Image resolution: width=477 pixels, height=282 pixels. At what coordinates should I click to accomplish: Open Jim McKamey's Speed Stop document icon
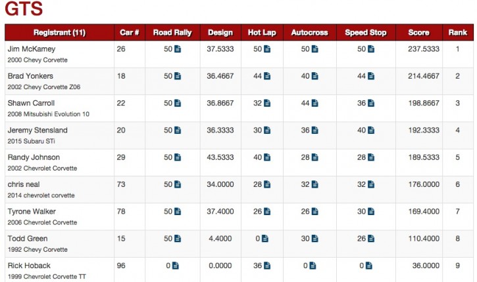click(x=371, y=49)
